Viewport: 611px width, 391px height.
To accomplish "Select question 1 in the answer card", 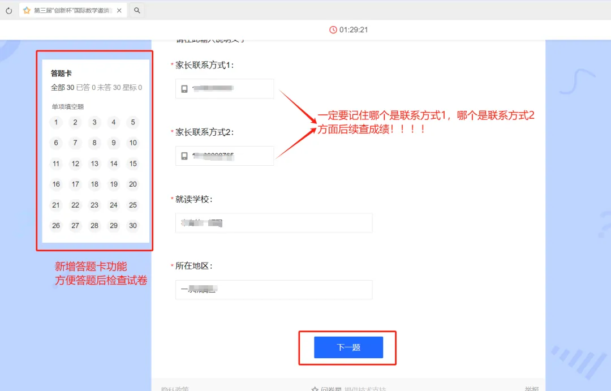I will coord(55,122).
